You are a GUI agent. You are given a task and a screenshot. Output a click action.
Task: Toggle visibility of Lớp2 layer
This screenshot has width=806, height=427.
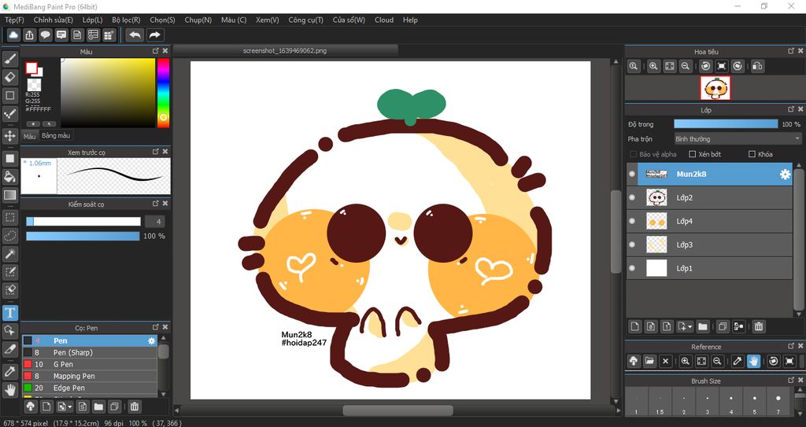pyautogui.click(x=632, y=197)
